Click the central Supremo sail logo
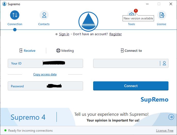Viewport: 177px width, 135px height. click(88, 22)
